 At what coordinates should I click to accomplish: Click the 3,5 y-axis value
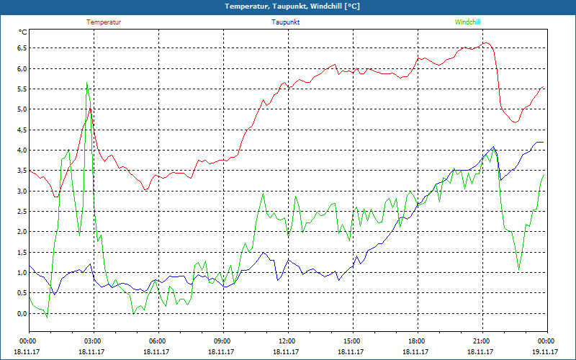coord(22,171)
